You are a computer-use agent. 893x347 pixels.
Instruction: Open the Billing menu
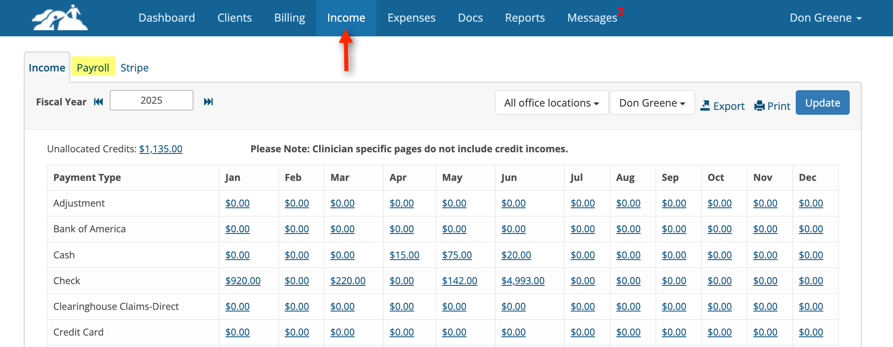(290, 18)
